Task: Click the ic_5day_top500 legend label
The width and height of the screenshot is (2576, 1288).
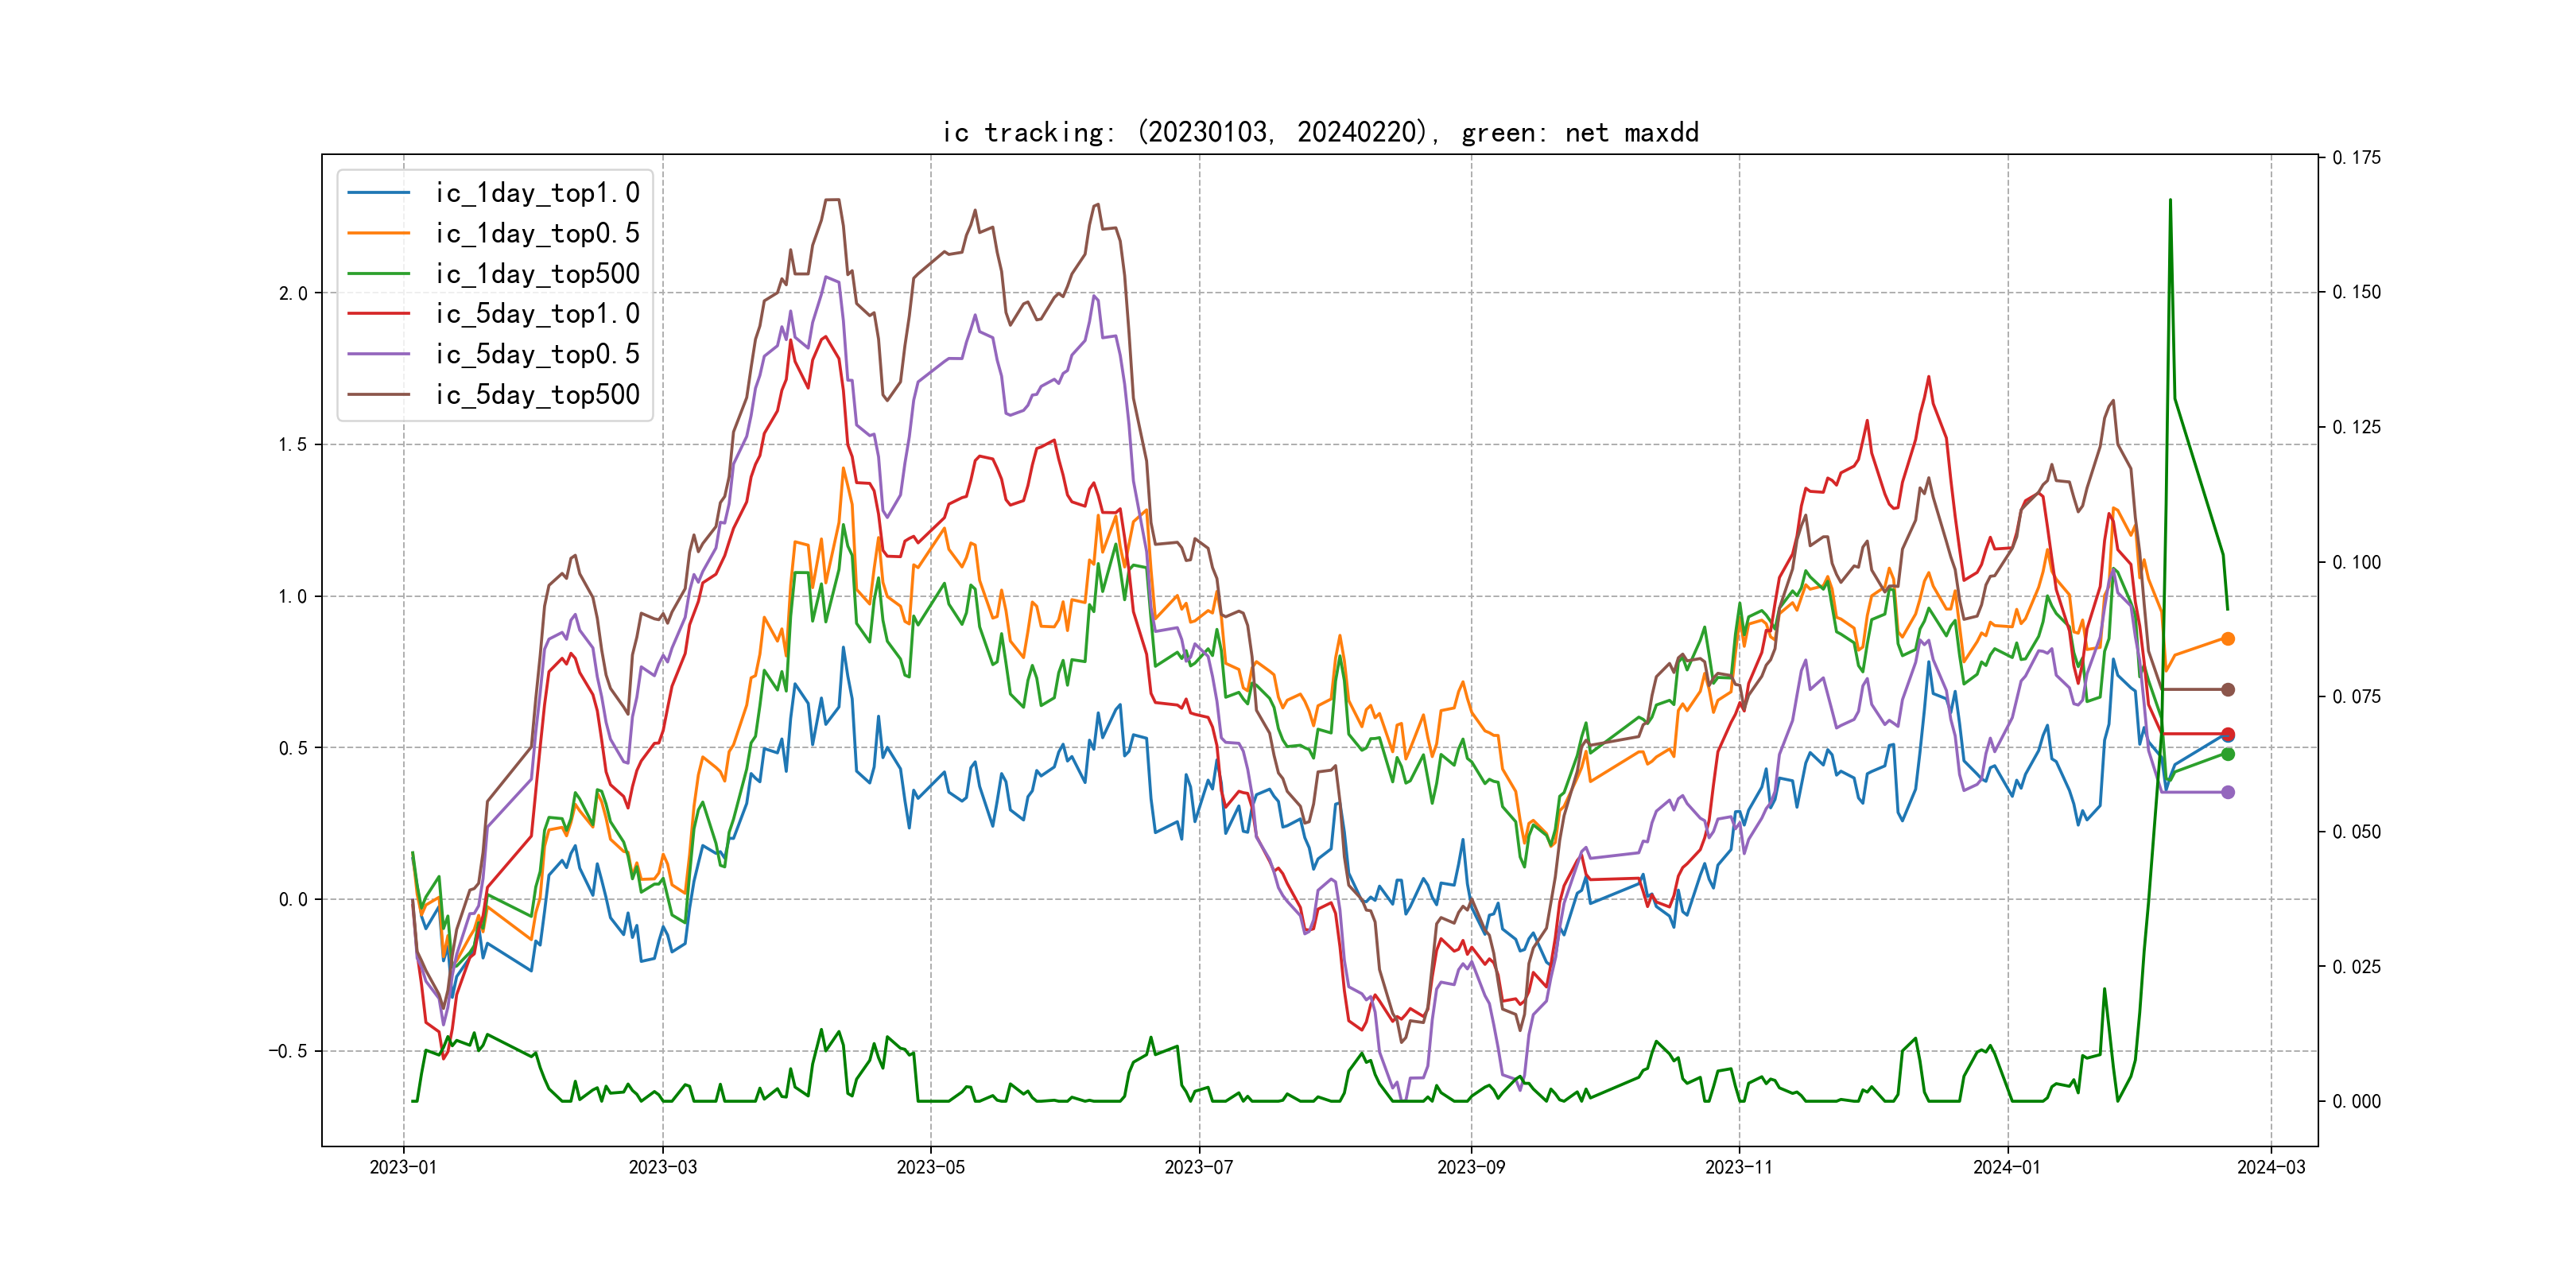Action: [x=537, y=395]
